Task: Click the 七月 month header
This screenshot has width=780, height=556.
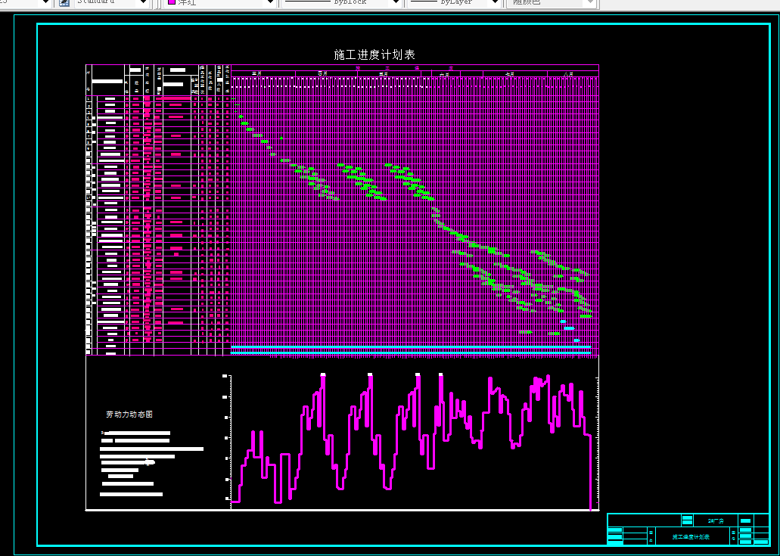Action: pyautogui.click(x=510, y=74)
